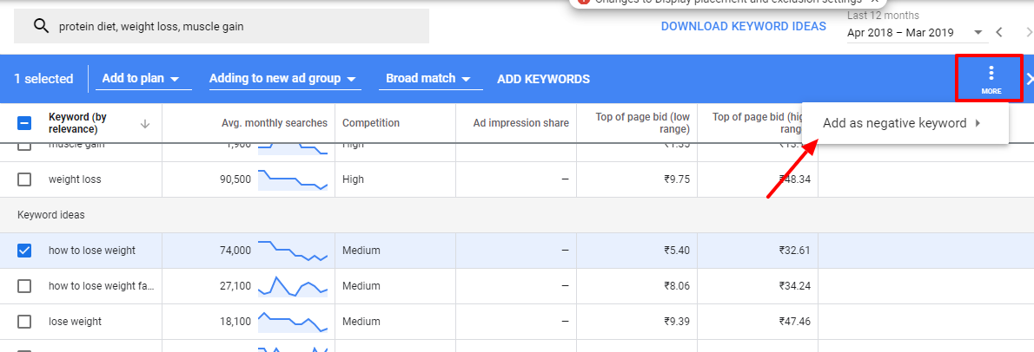The width and height of the screenshot is (1034, 352).
Task: Click the how to lose weight fa... keyword
Action: point(101,286)
